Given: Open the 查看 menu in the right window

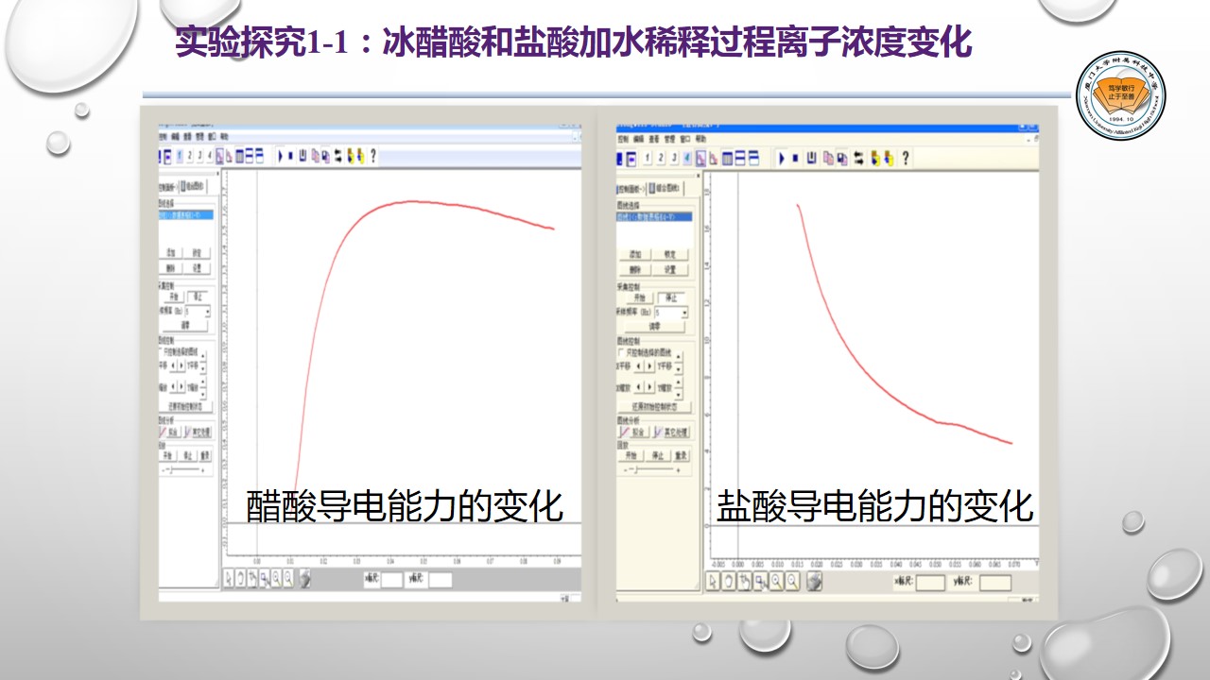Looking at the screenshot, I should (x=654, y=139).
